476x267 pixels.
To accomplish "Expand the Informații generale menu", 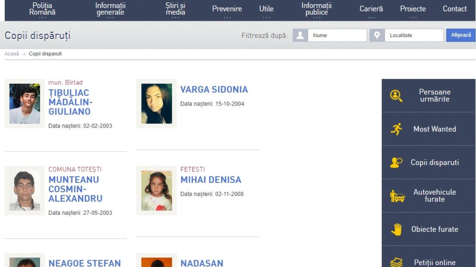I will 110,9.
